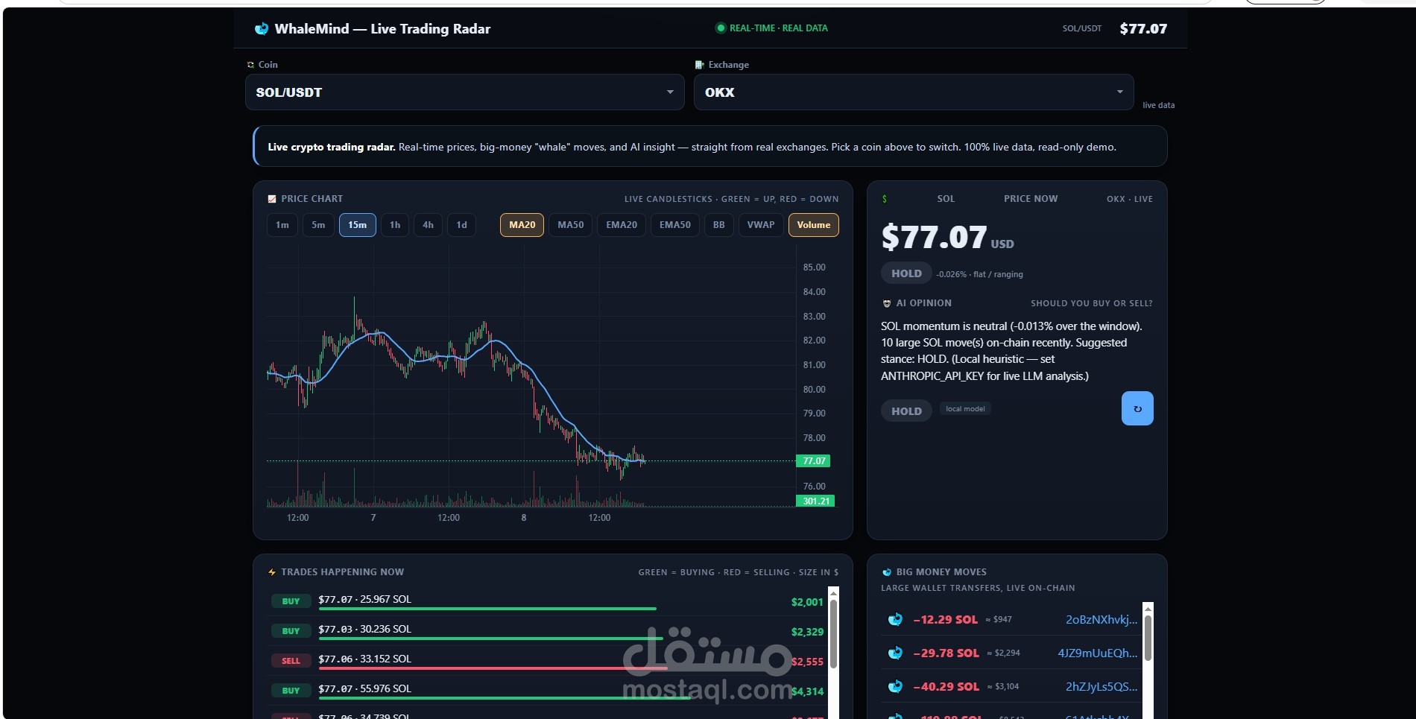Click the Big Money Moves whale icon

point(887,572)
